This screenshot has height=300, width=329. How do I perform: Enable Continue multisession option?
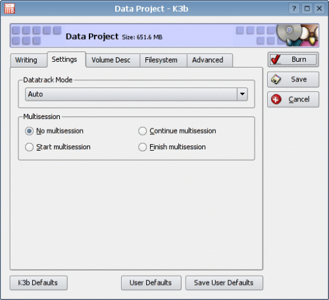[x=142, y=131]
